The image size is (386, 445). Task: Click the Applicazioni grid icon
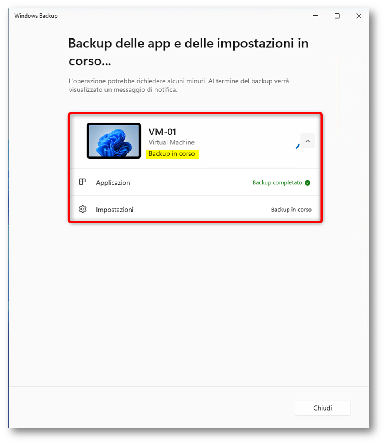tap(83, 182)
